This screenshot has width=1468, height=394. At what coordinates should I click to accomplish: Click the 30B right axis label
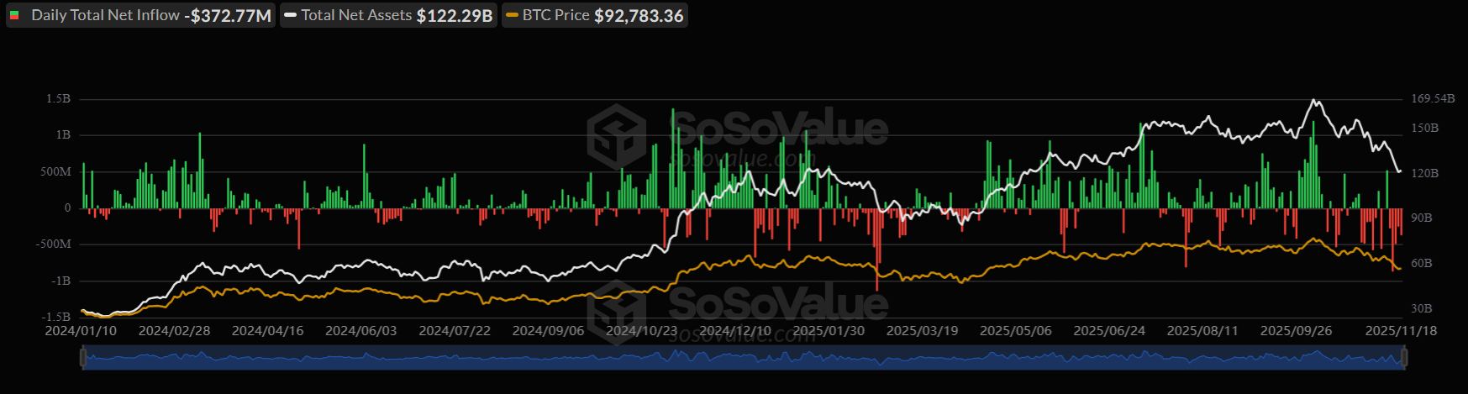click(x=1422, y=309)
